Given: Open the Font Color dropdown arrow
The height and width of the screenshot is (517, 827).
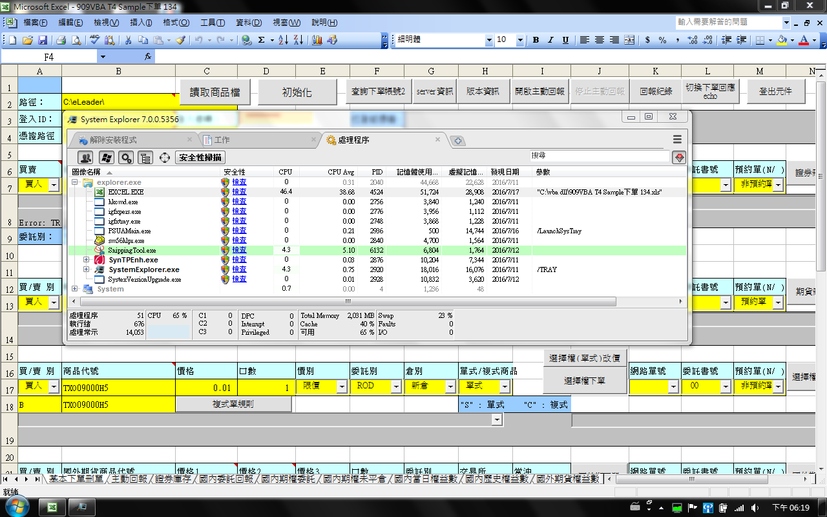Looking at the screenshot, I should tap(815, 40).
